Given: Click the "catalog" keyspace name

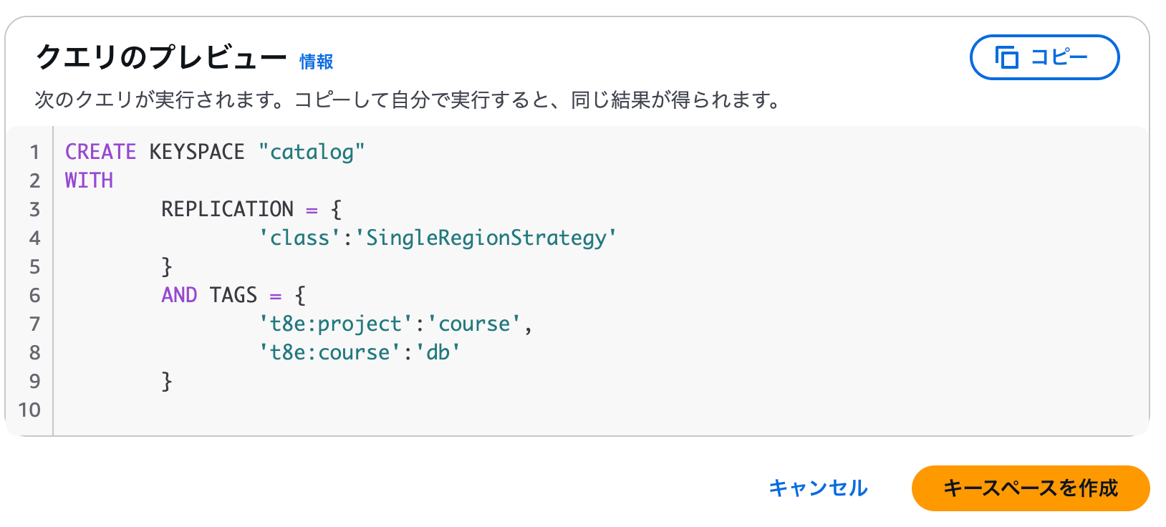Looking at the screenshot, I should pyautogui.click(x=312, y=152).
